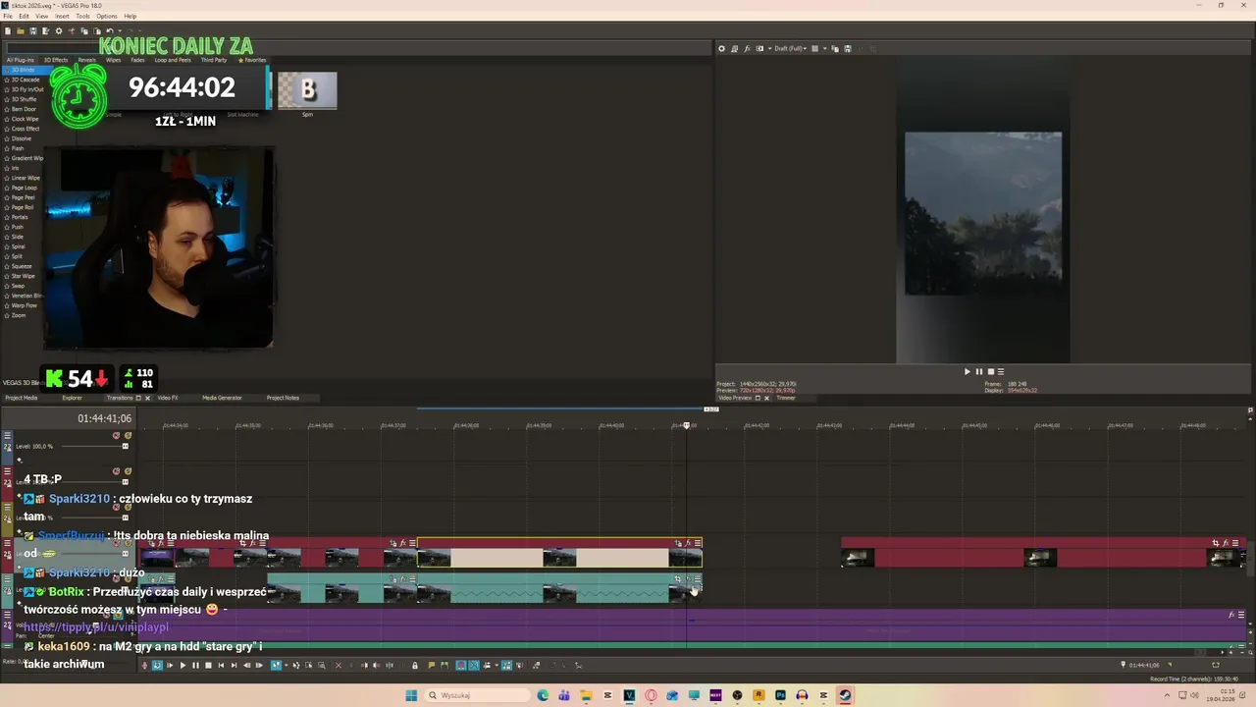Stop playback in the Video Preview window

[990, 371]
